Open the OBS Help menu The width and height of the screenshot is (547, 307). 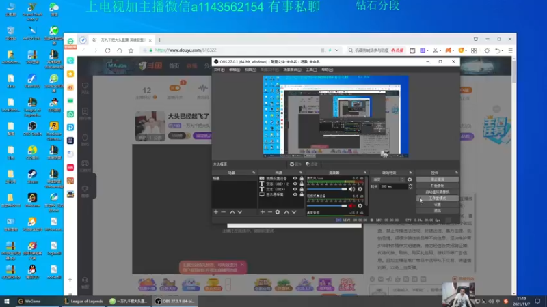pyautogui.click(x=328, y=70)
